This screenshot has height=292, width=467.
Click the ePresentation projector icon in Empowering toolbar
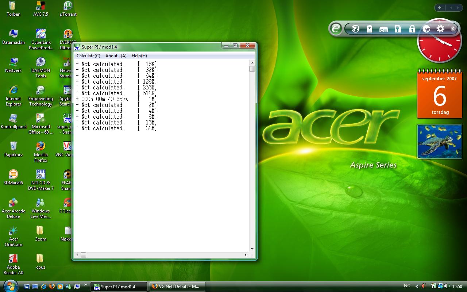[383, 29]
